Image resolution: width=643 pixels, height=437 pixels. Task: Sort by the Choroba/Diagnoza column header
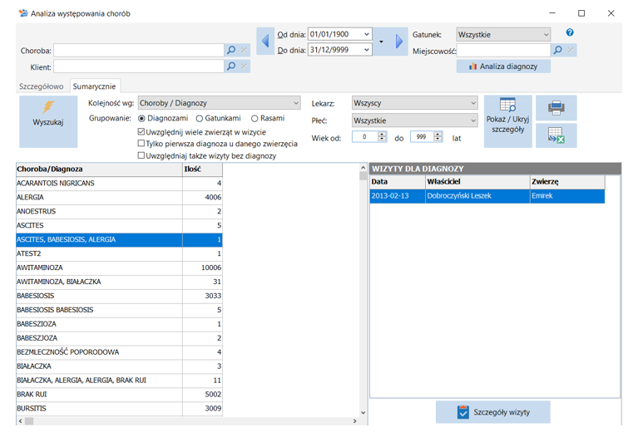[x=99, y=169]
